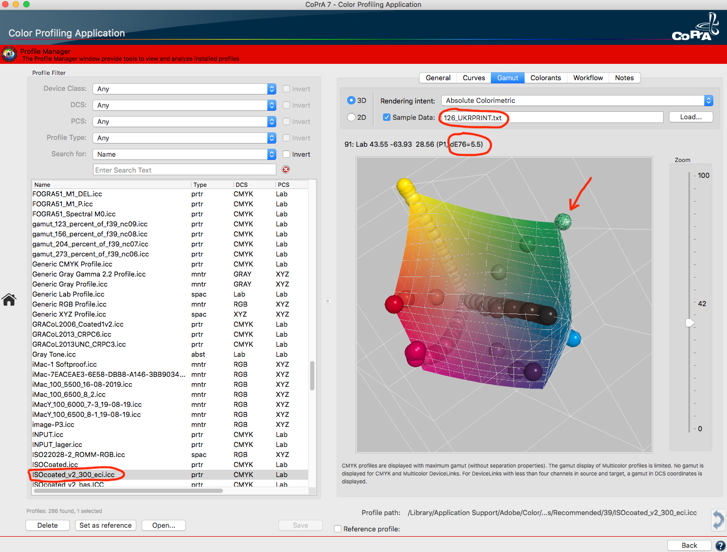The image size is (727, 552).
Task: Click the Load... button
Action: click(691, 117)
